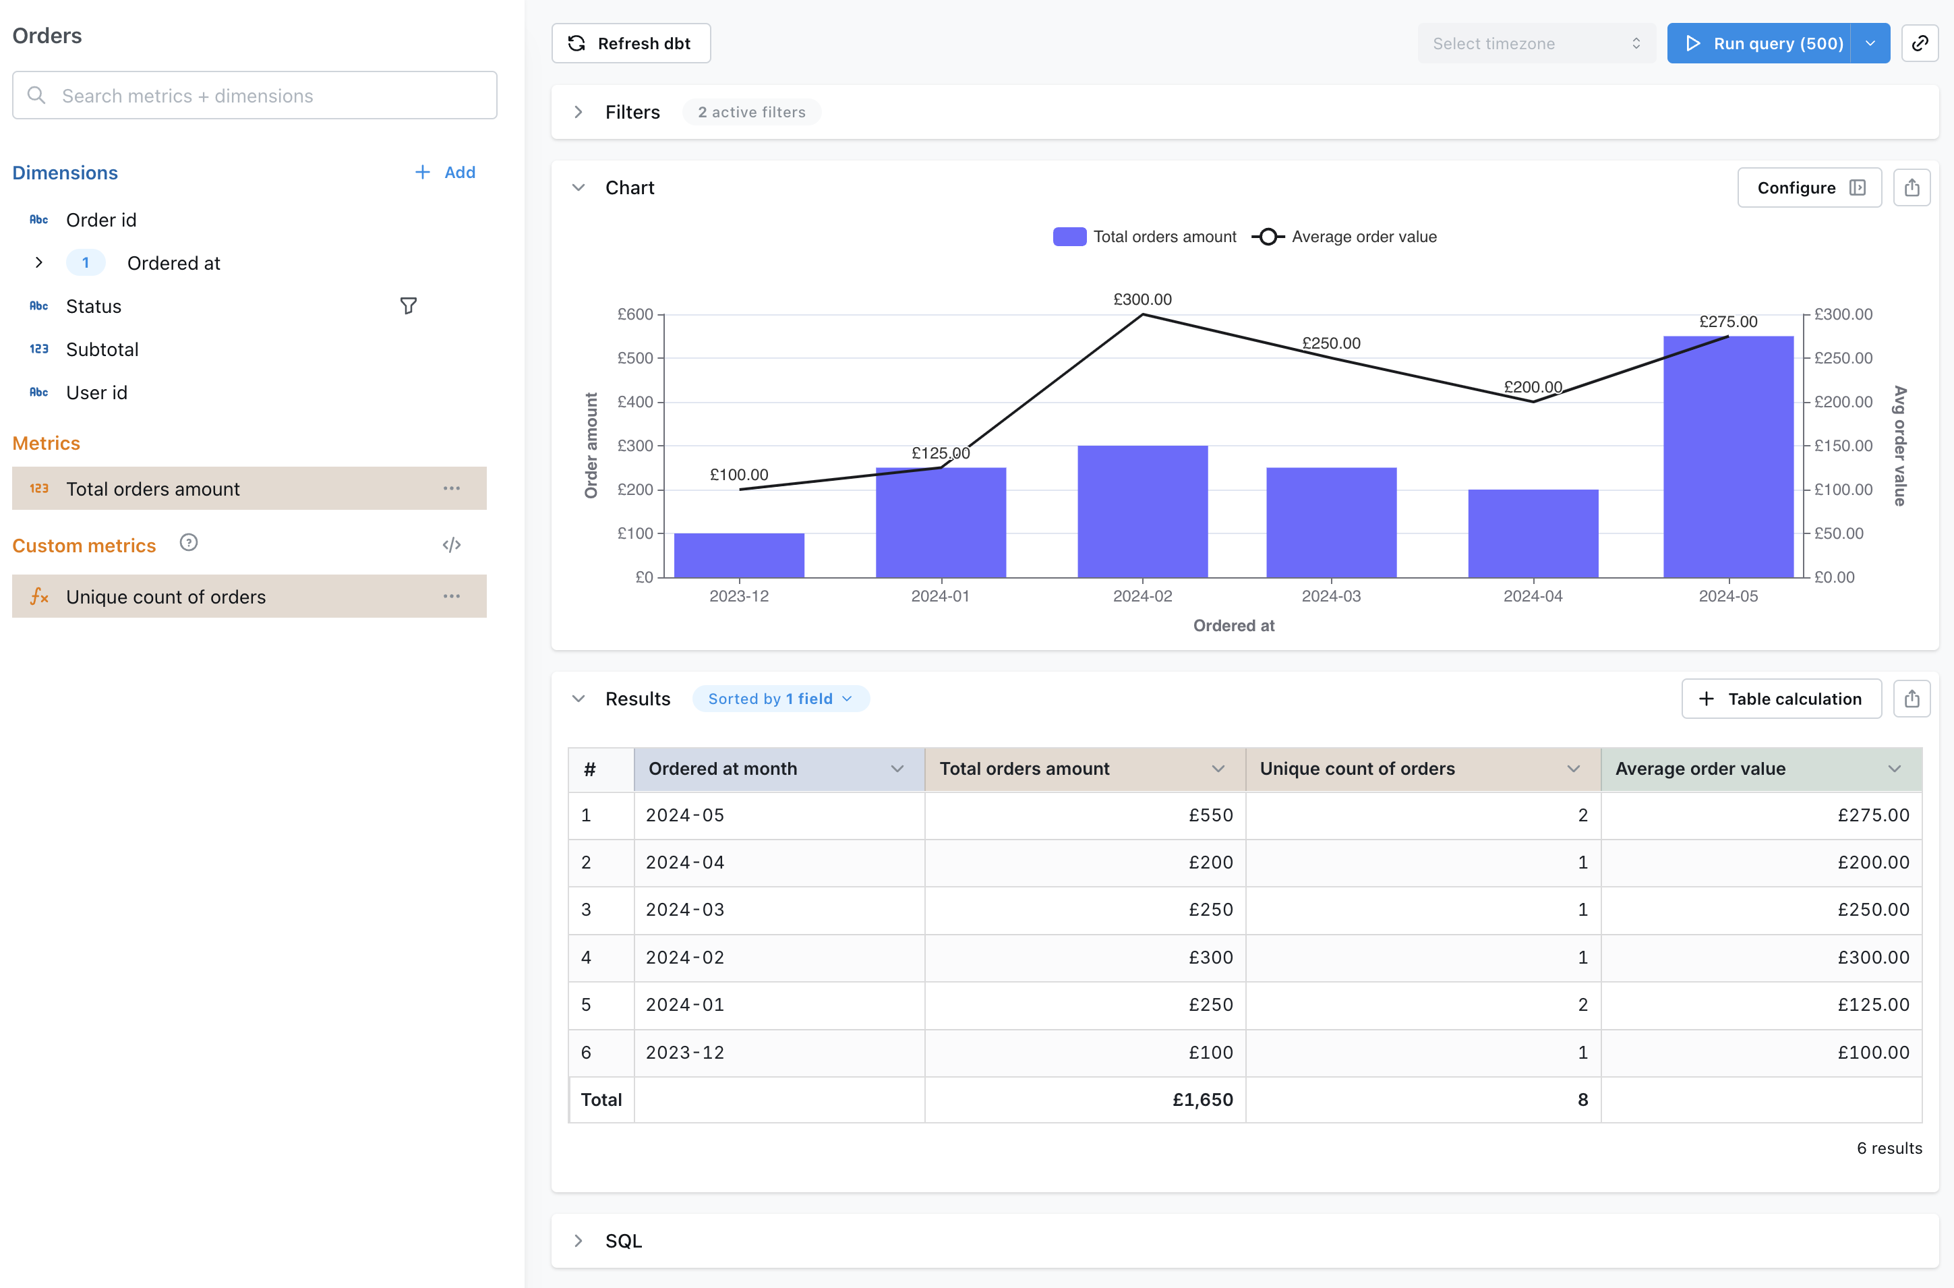Click the copy link icon button
The width and height of the screenshot is (1954, 1288).
click(x=1920, y=44)
